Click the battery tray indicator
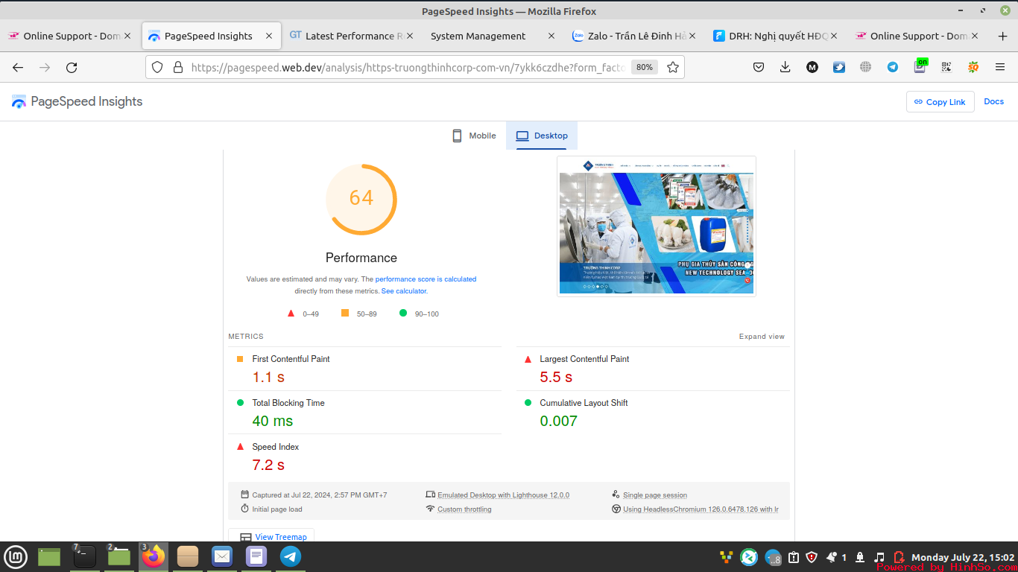The width and height of the screenshot is (1018, 572). tap(899, 557)
